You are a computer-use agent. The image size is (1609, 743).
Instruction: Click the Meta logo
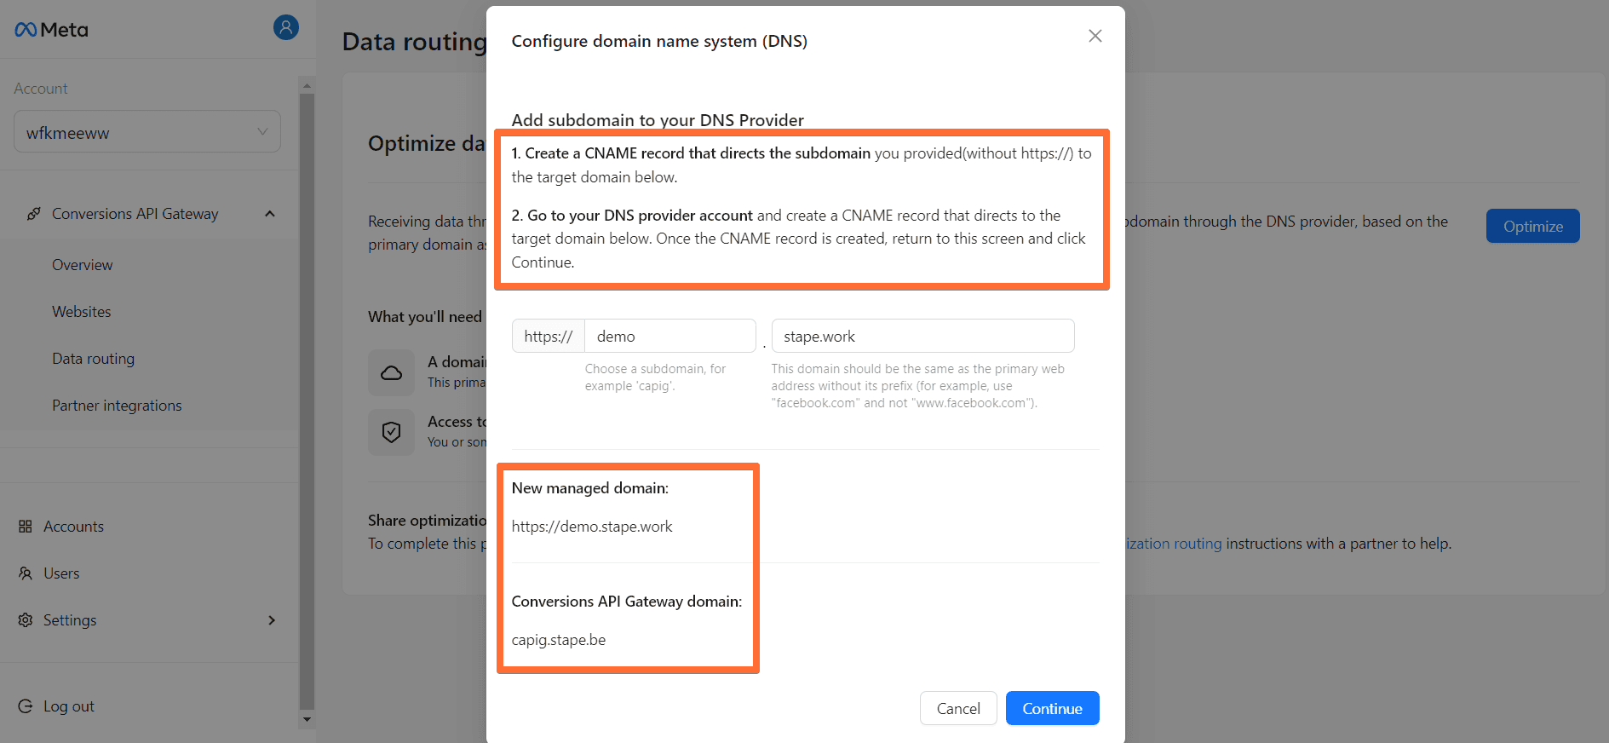pos(51,30)
